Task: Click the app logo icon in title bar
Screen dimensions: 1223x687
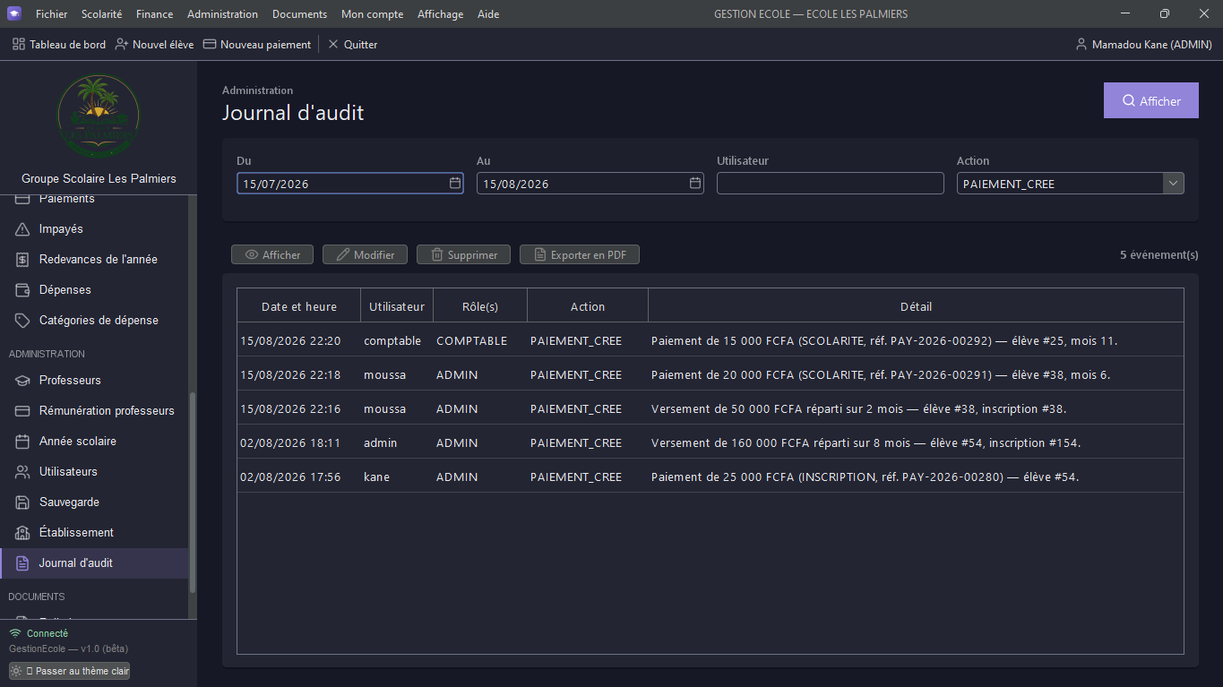Action: [14, 13]
